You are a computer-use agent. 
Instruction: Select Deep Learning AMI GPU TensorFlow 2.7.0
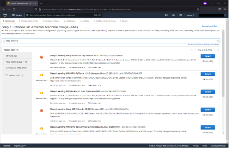tap(208, 128)
